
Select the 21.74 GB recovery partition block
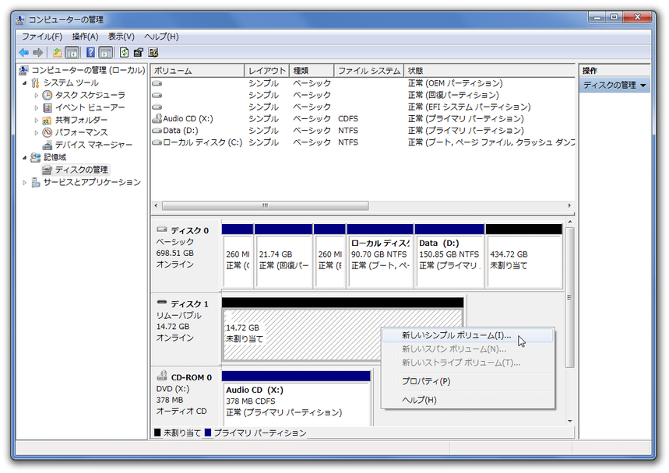pyautogui.click(x=283, y=256)
